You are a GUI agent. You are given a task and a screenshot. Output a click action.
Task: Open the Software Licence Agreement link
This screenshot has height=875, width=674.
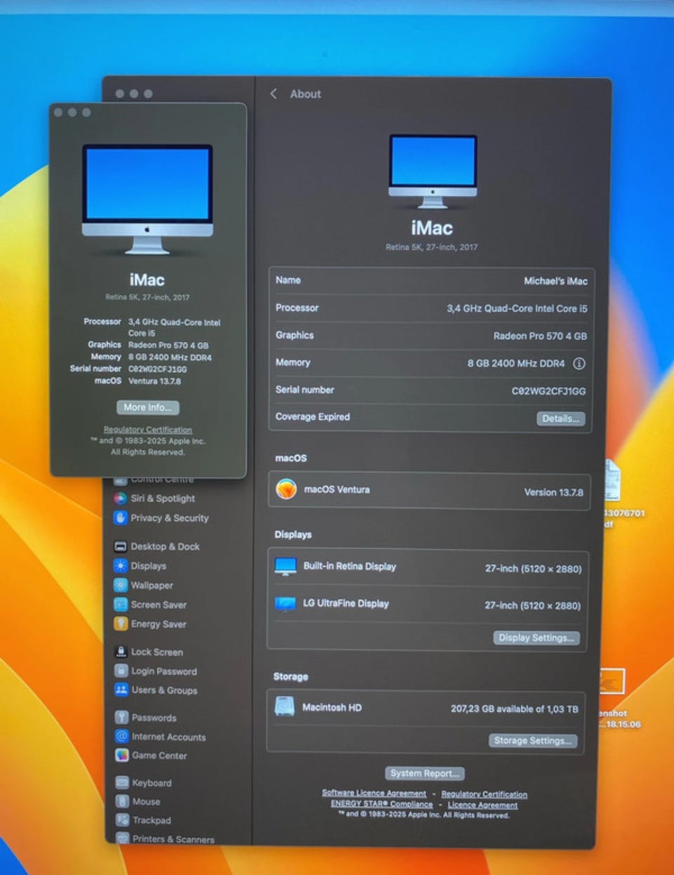[374, 793]
